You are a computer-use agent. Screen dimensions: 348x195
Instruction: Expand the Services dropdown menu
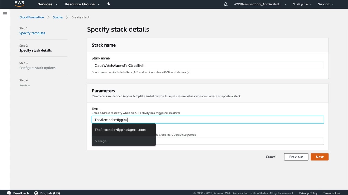[48, 4]
